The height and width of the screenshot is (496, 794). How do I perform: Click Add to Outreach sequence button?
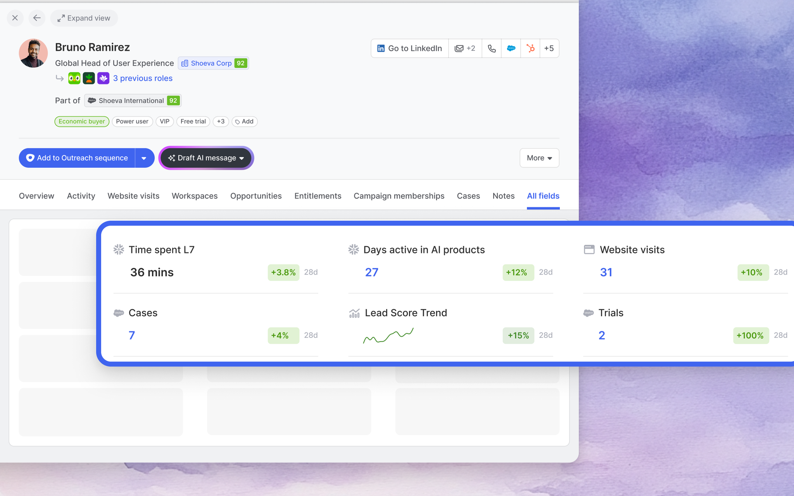pos(77,158)
